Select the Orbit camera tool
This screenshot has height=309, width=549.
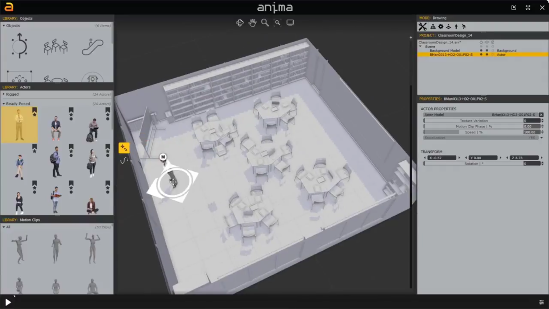[240, 22]
